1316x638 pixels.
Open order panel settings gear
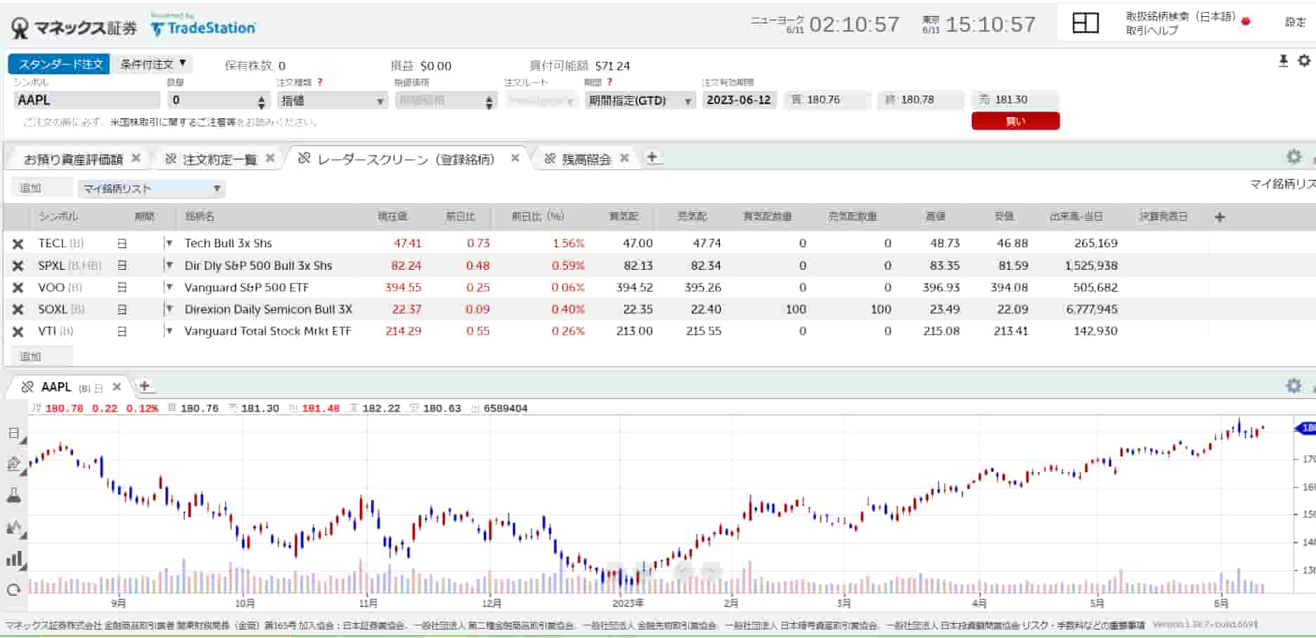[1304, 61]
